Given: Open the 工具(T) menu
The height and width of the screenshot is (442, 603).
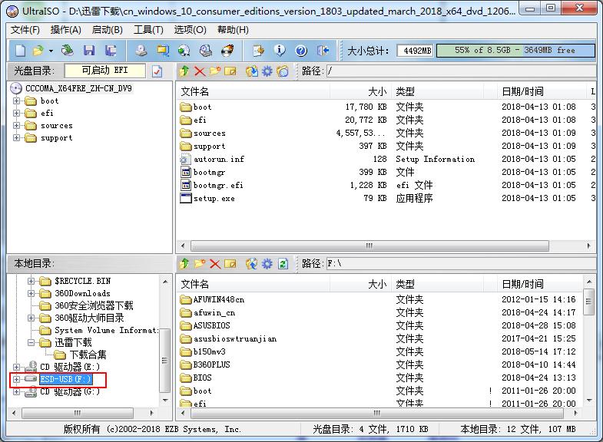Looking at the screenshot, I should tap(148, 30).
